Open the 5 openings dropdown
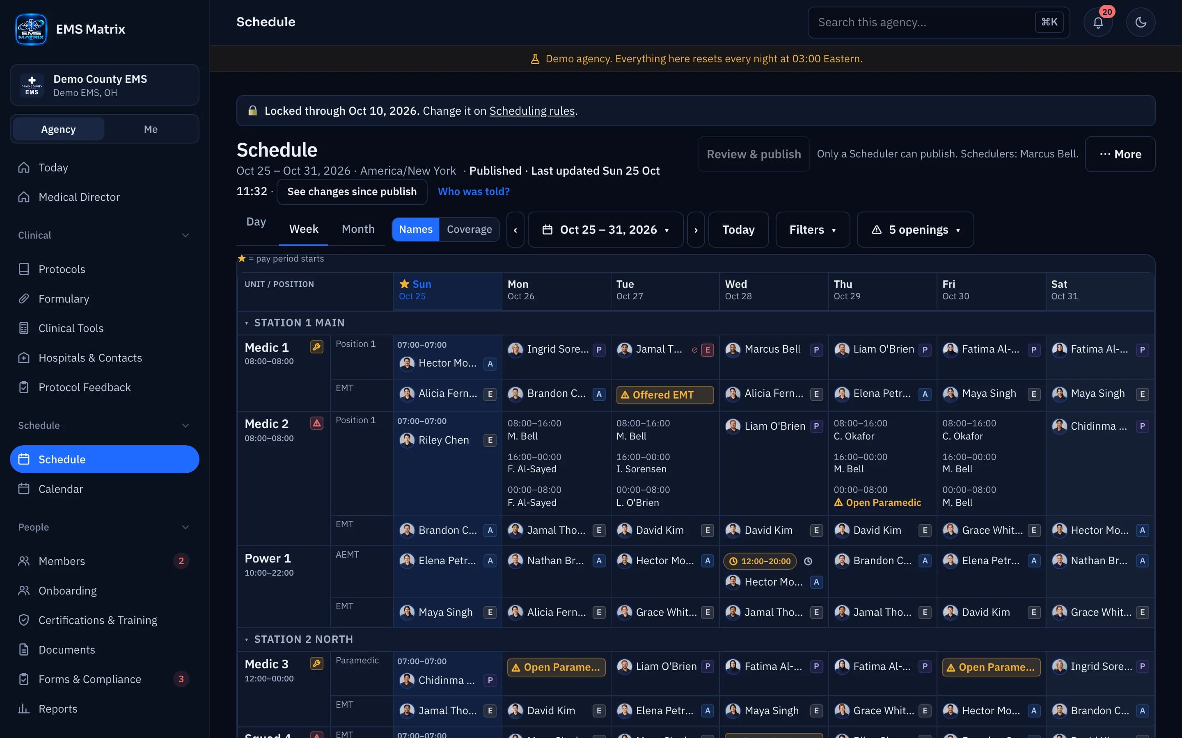 click(915, 230)
